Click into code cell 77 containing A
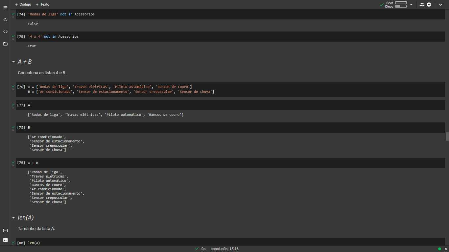 click(x=230, y=105)
